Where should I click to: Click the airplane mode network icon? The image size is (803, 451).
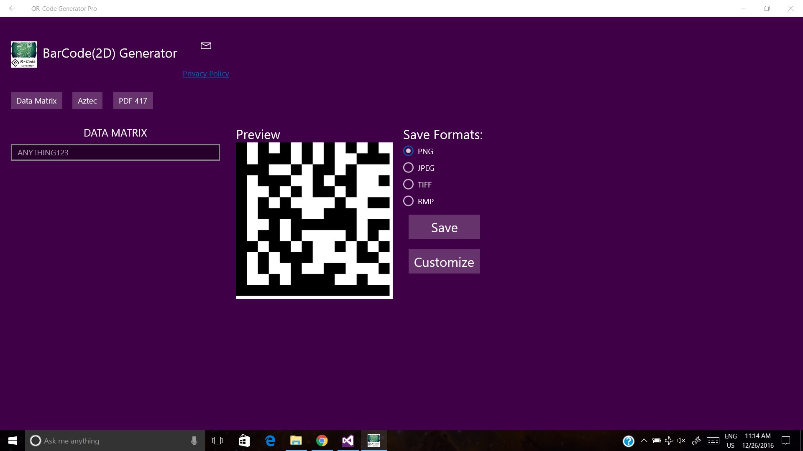point(669,441)
